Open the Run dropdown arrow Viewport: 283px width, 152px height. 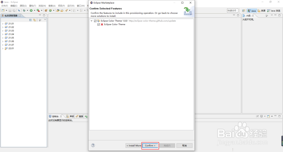click(35, 10)
